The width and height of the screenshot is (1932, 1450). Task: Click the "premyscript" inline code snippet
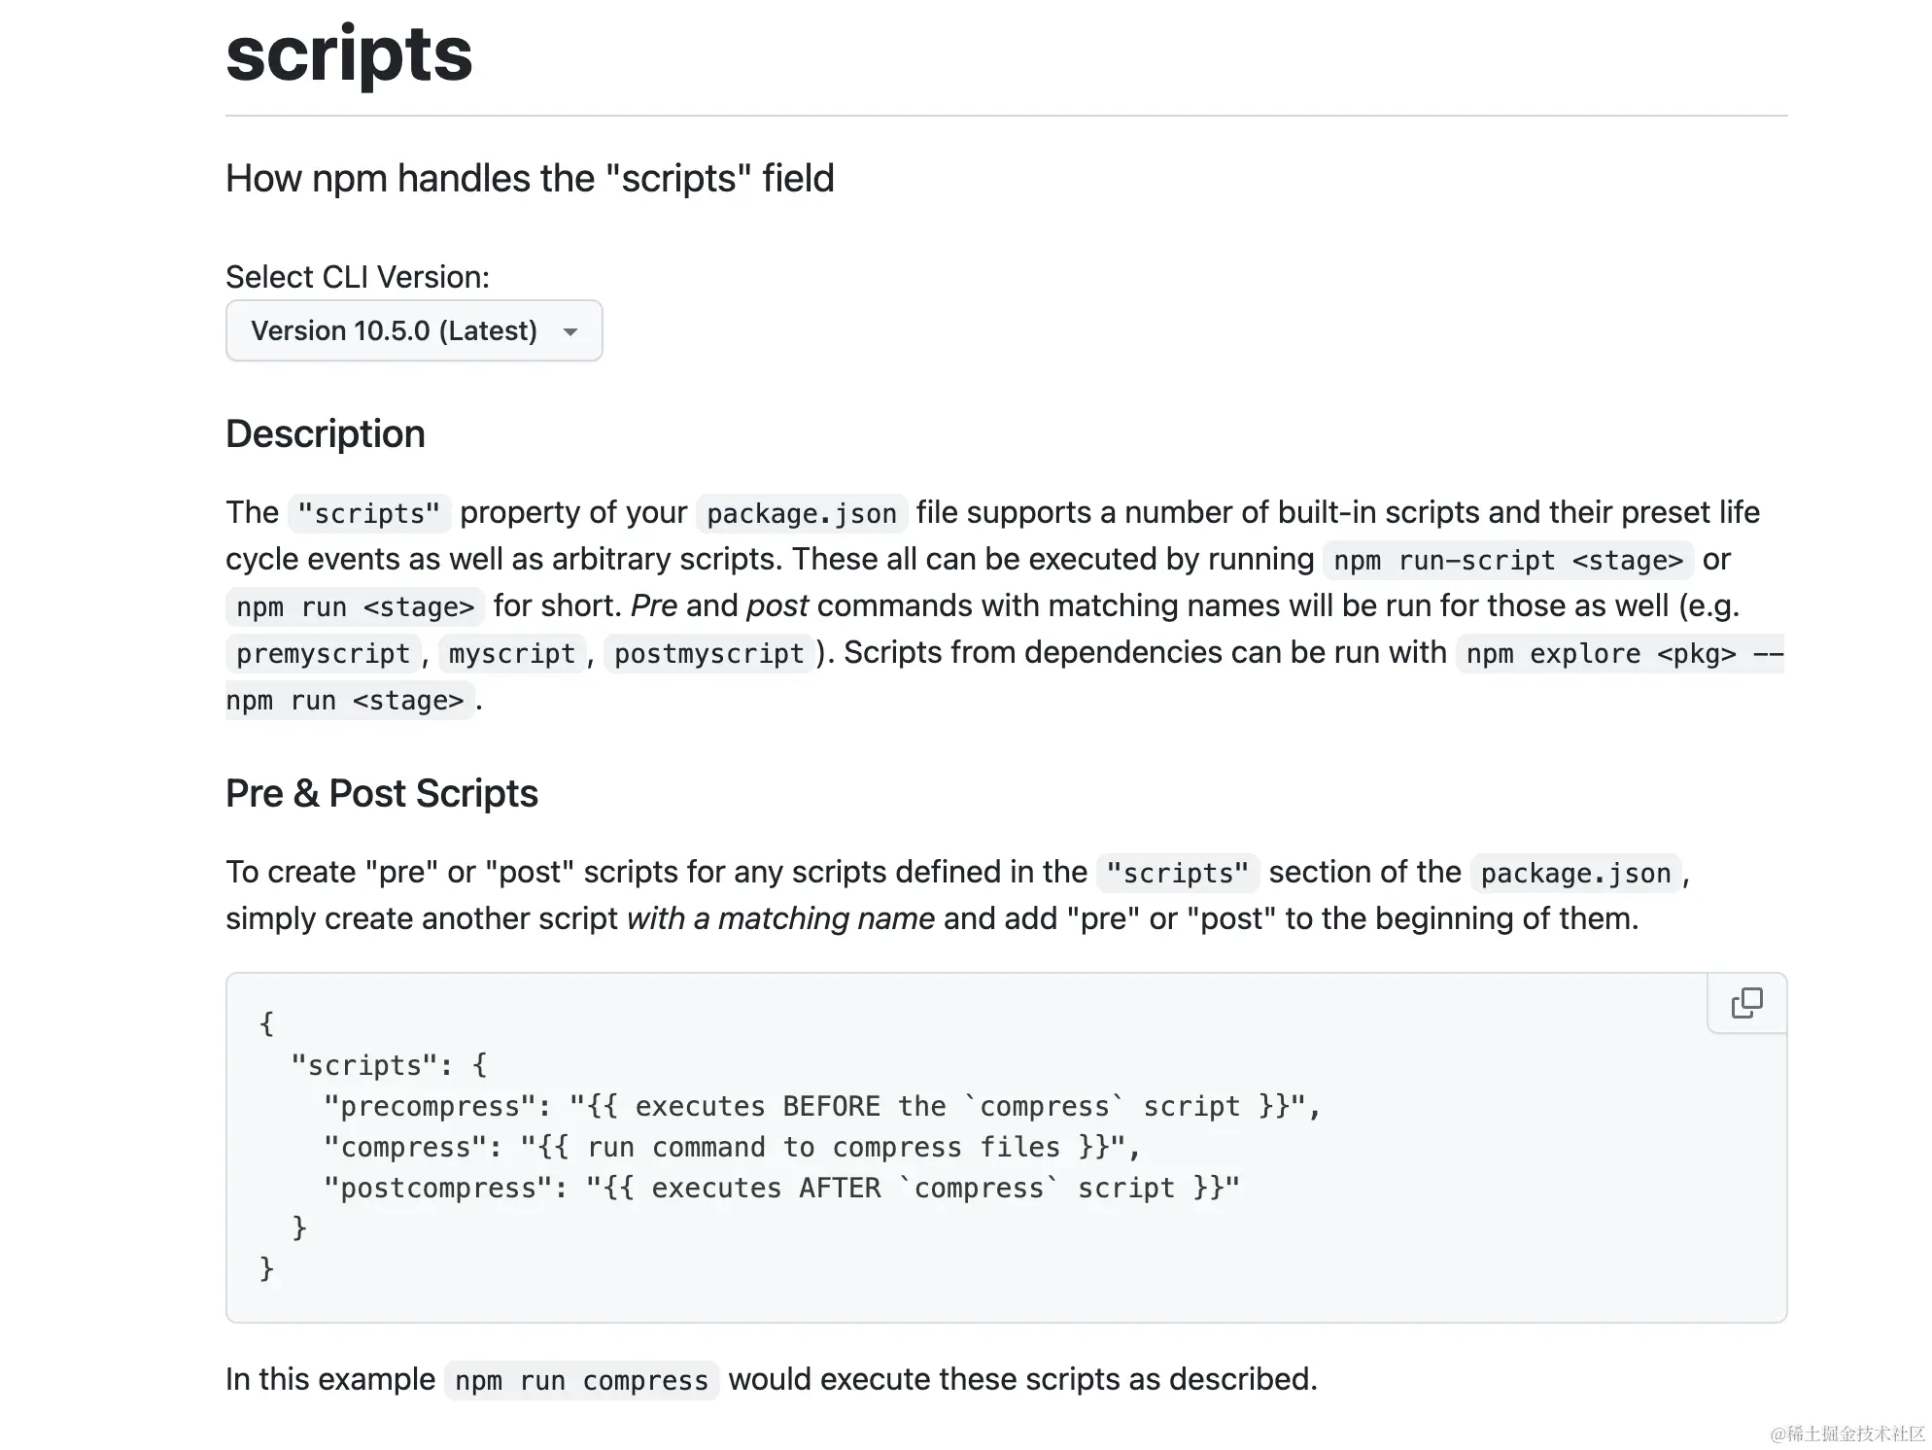click(323, 654)
